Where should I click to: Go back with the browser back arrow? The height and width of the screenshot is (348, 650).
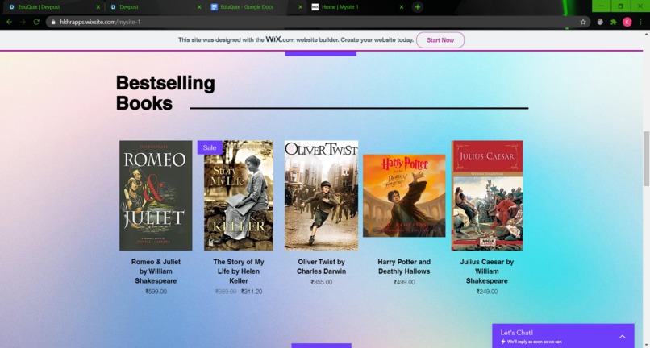(9, 22)
